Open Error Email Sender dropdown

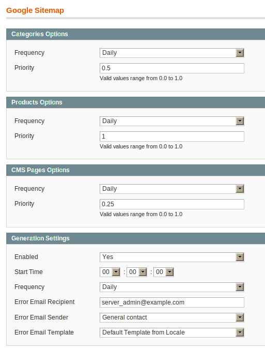pyautogui.click(x=172, y=317)
